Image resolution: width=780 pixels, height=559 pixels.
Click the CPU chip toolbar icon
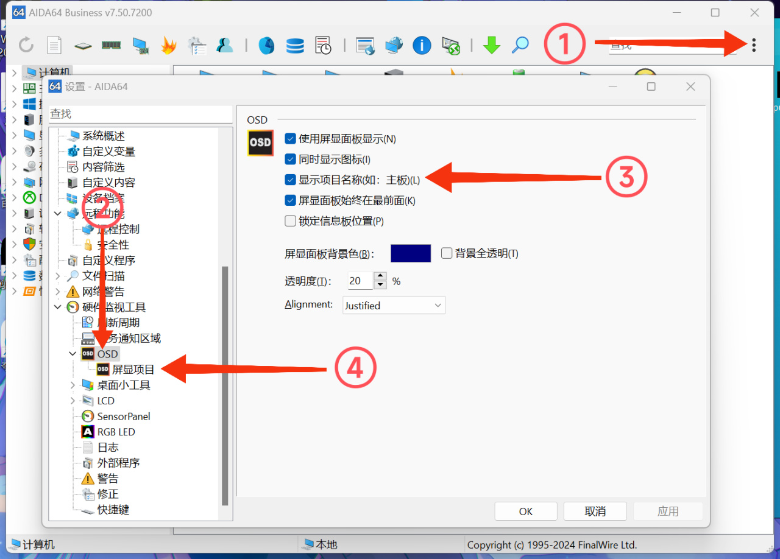tap(83, 45)
